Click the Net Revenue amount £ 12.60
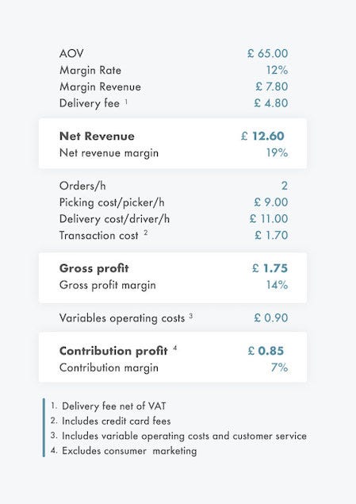This screenshot has height=504, width=356. (262, 136)
